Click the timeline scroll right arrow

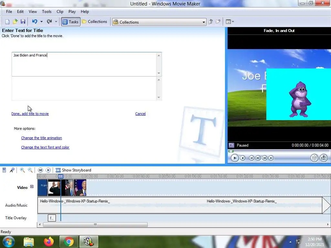tap(328, 225)
